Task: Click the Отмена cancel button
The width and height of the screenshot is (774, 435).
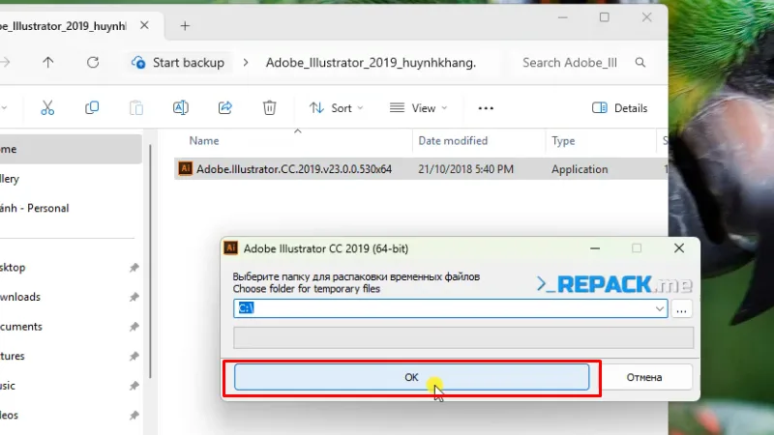Action: pyautogui.click(x=643, y=377)
